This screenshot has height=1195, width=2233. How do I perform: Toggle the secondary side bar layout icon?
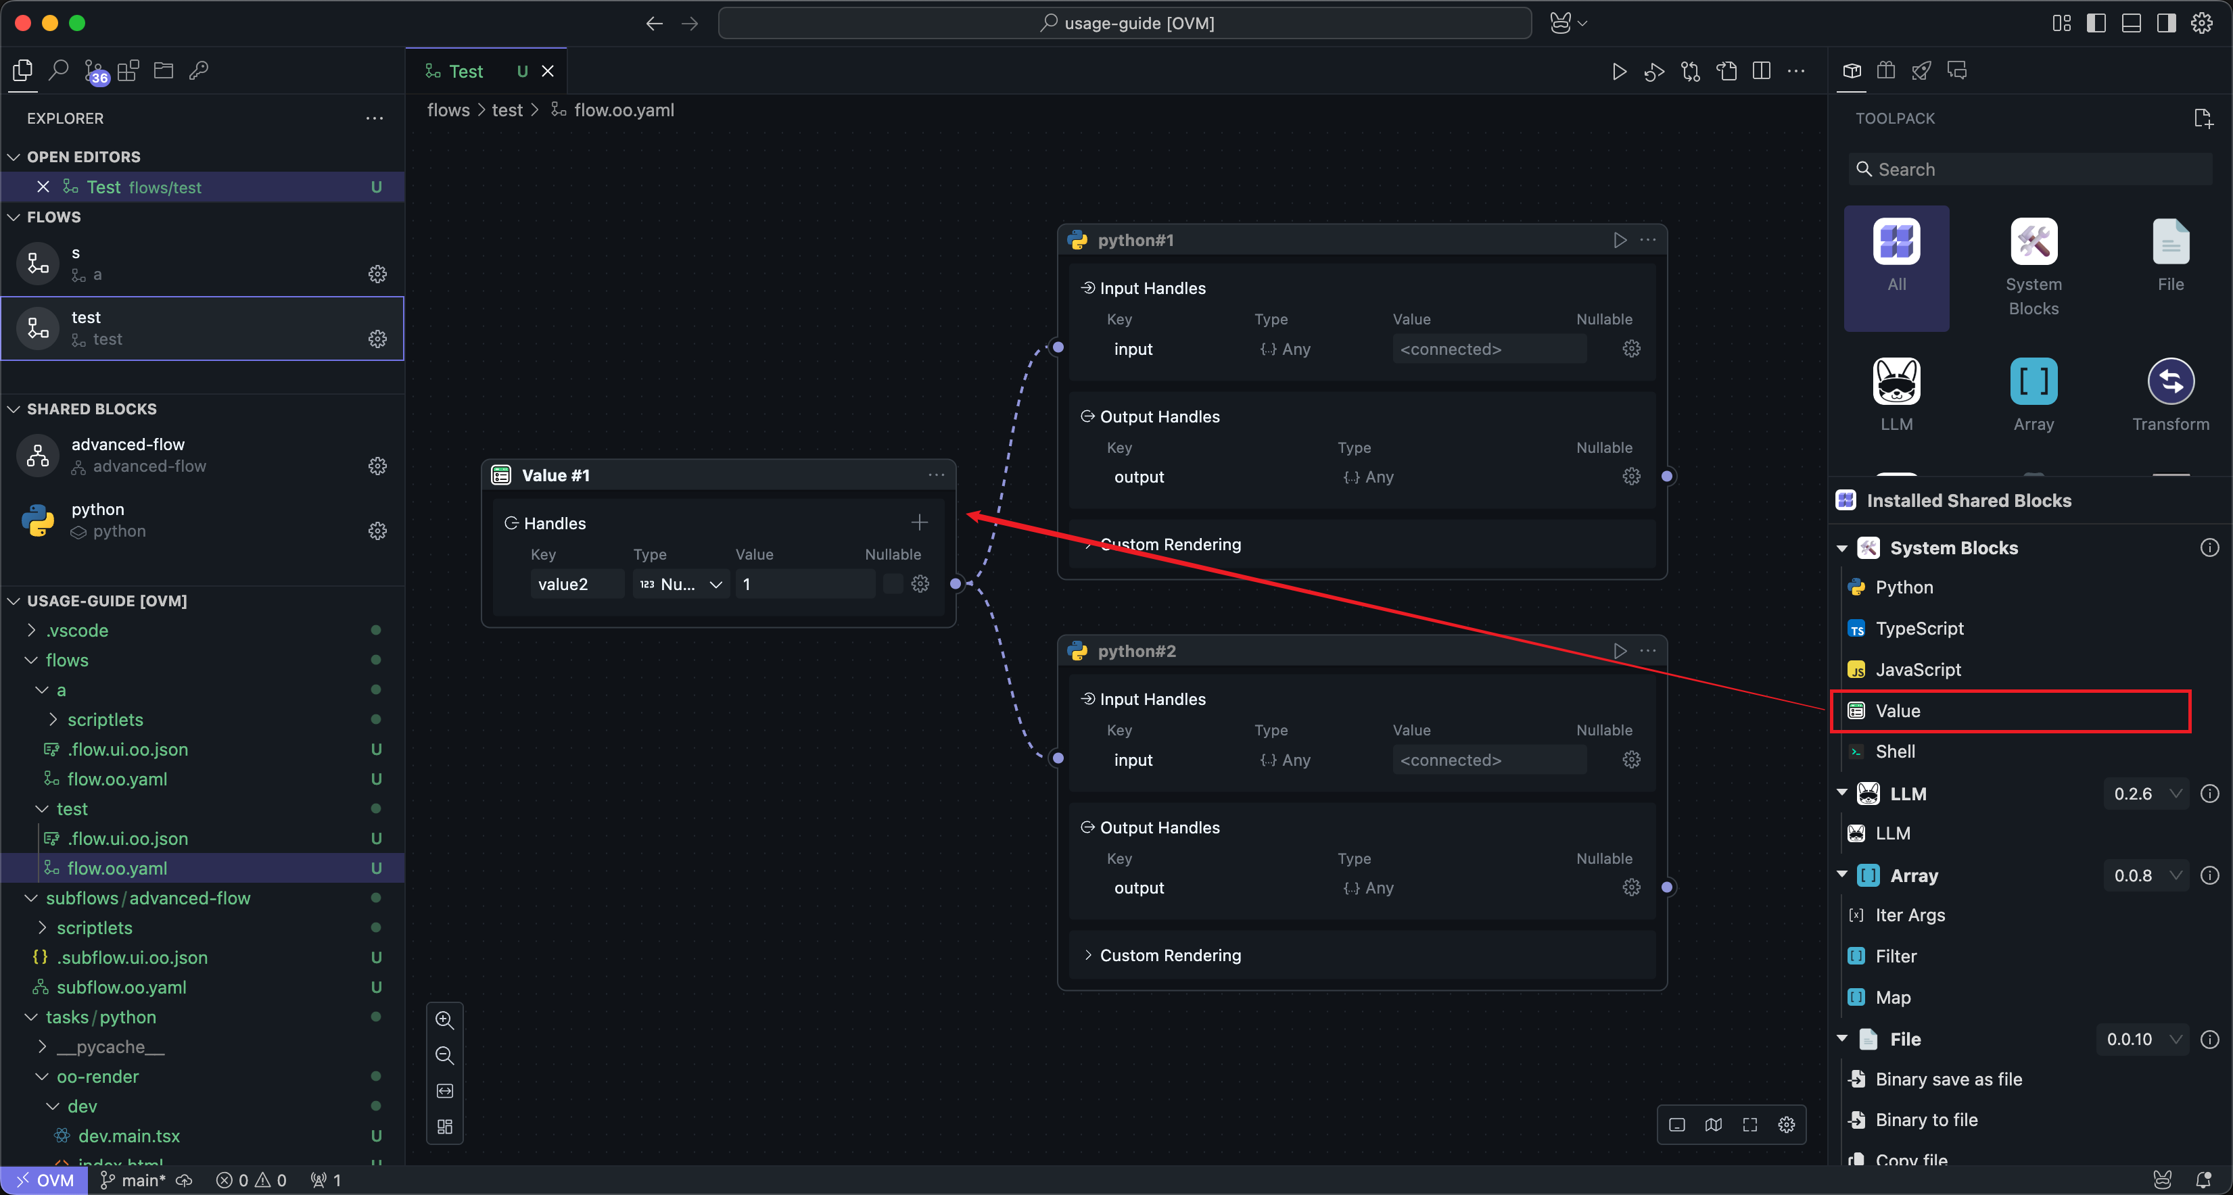2165,24
